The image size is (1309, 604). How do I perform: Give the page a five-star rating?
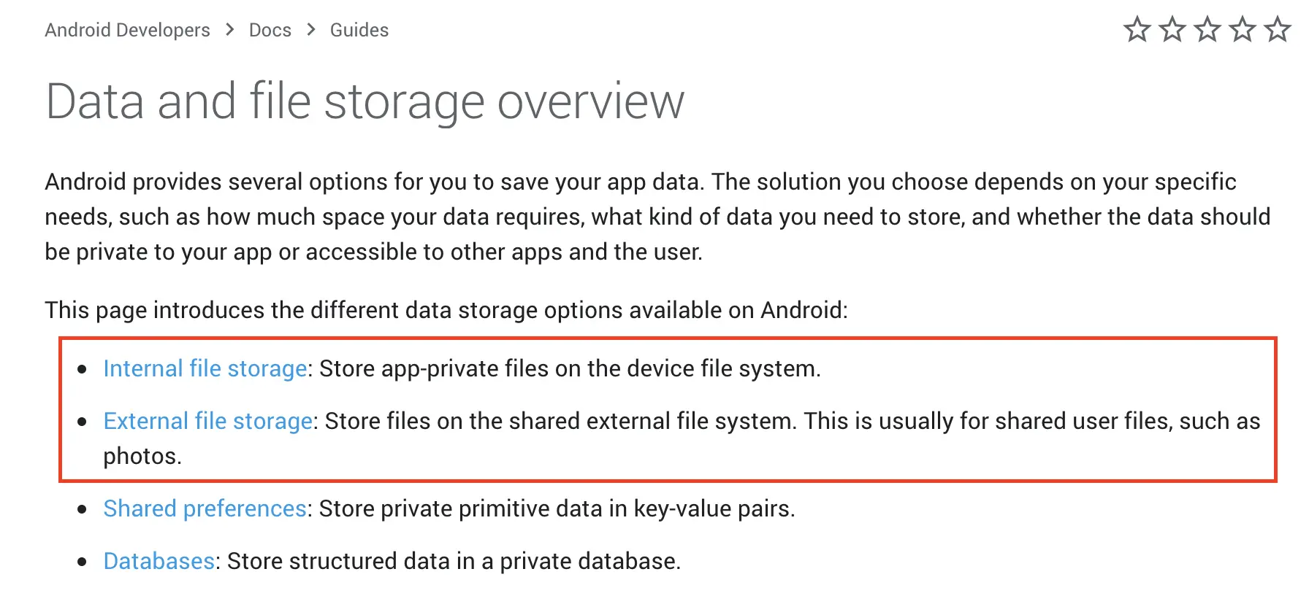(1277, 29)
